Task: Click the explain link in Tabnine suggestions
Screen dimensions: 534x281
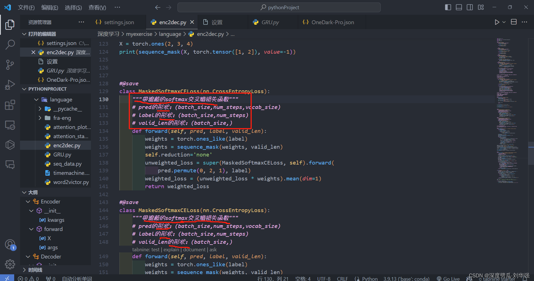Action: [171, 249]
